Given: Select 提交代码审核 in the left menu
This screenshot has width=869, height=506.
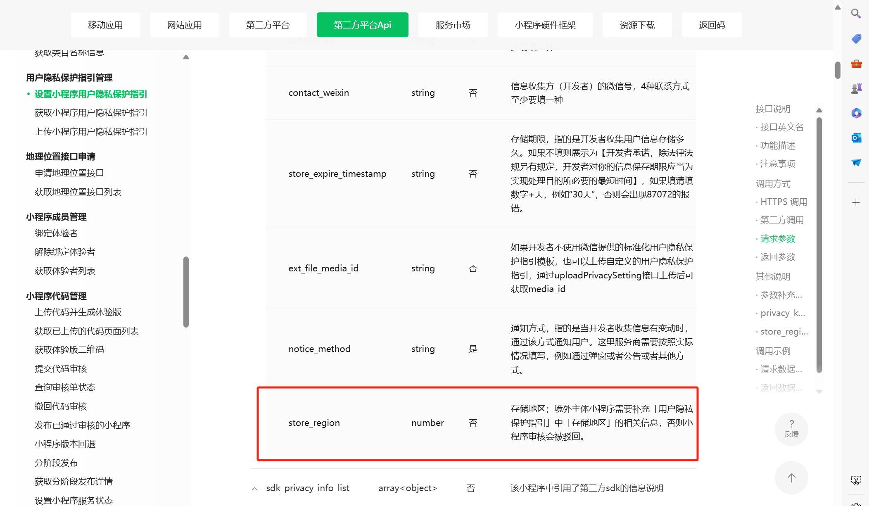Looking at the screenshot, I should pos(61,369).
